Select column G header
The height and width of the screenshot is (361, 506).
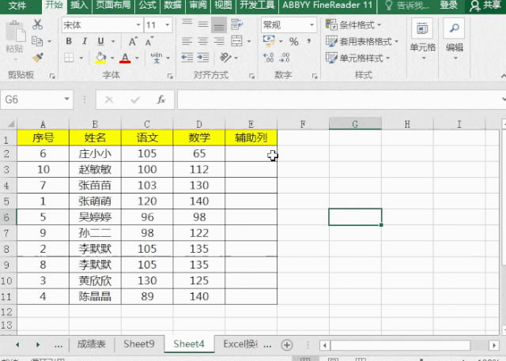click(x=355, y=124)
